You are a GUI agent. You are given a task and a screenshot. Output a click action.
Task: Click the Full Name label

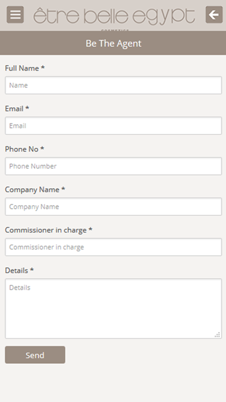click(25, 68)
